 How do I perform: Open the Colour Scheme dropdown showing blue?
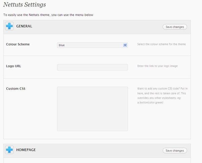(x=92, y=45)
